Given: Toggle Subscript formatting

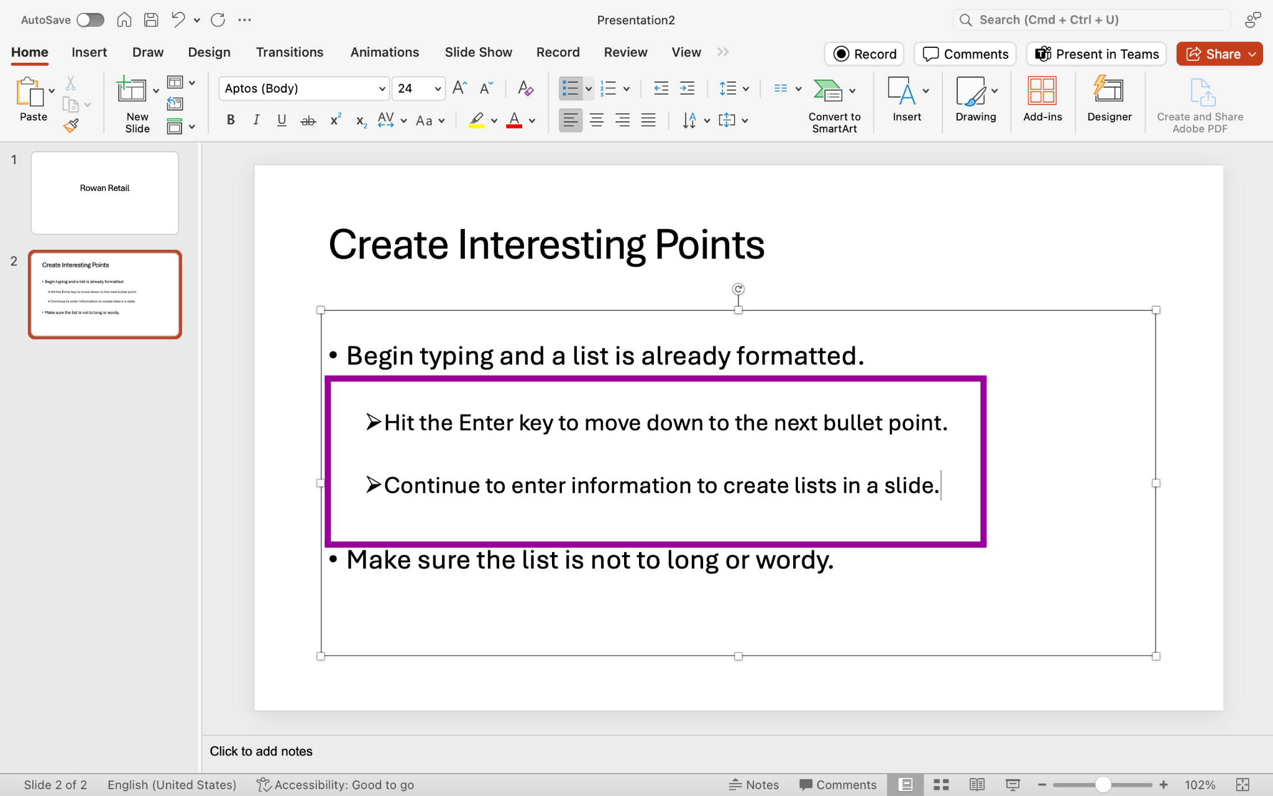Looking at the screenshot, I should click(x=361, y=121).
